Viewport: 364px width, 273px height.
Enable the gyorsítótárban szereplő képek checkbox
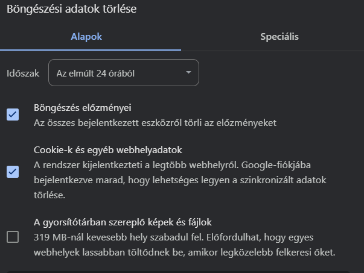click(13, 237)
